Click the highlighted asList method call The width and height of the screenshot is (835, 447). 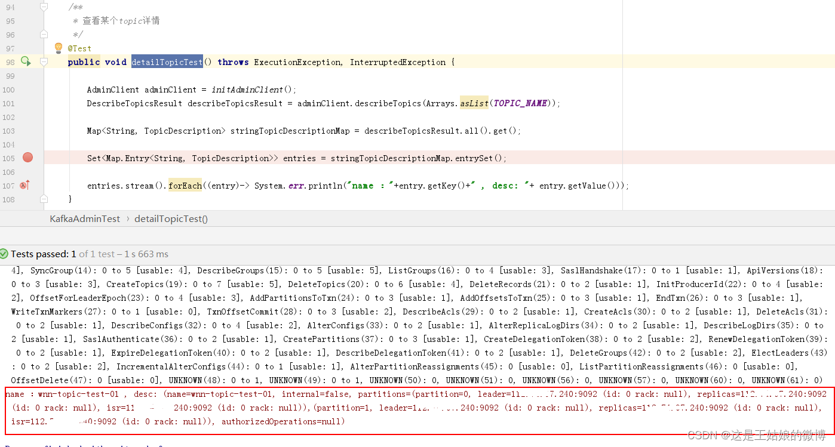pyautogui.click(x=474, y=103)
